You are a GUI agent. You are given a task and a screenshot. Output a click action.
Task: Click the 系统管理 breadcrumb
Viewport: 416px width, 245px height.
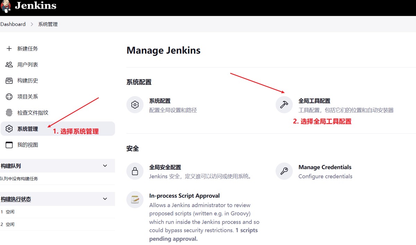click(48, 24)
